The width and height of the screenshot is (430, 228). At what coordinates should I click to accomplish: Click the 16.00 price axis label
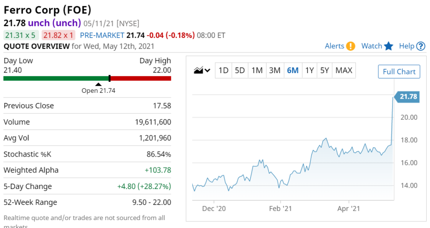click(409, 163)
